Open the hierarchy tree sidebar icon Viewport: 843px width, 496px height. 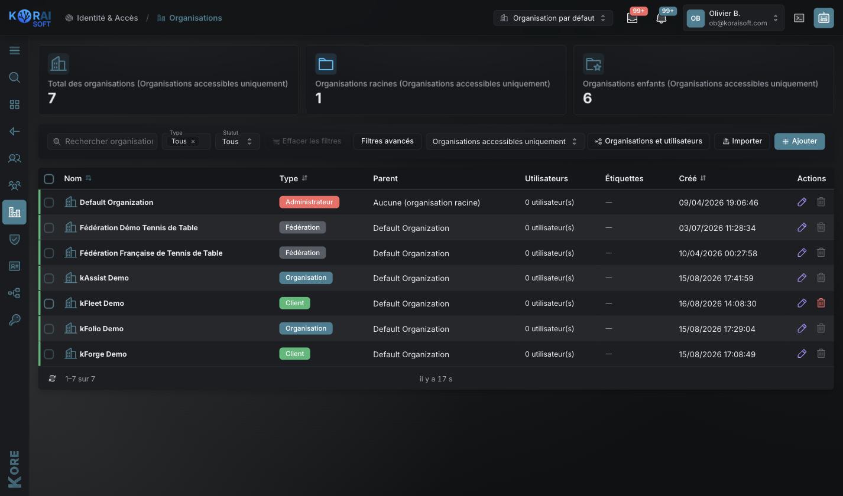[15, 293]
